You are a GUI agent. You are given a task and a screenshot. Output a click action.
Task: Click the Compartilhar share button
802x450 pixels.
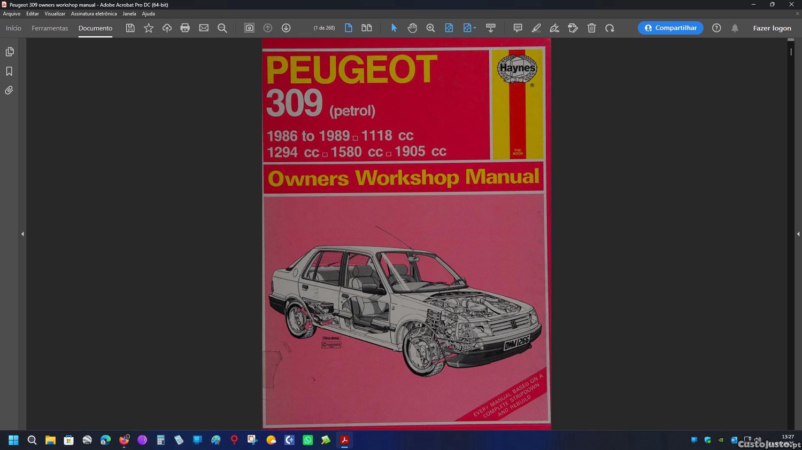click(670, 28)
